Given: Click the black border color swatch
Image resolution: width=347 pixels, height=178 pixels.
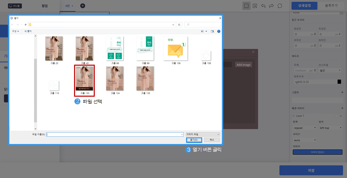Looking at the screenshot, I should tap(339, 82).
